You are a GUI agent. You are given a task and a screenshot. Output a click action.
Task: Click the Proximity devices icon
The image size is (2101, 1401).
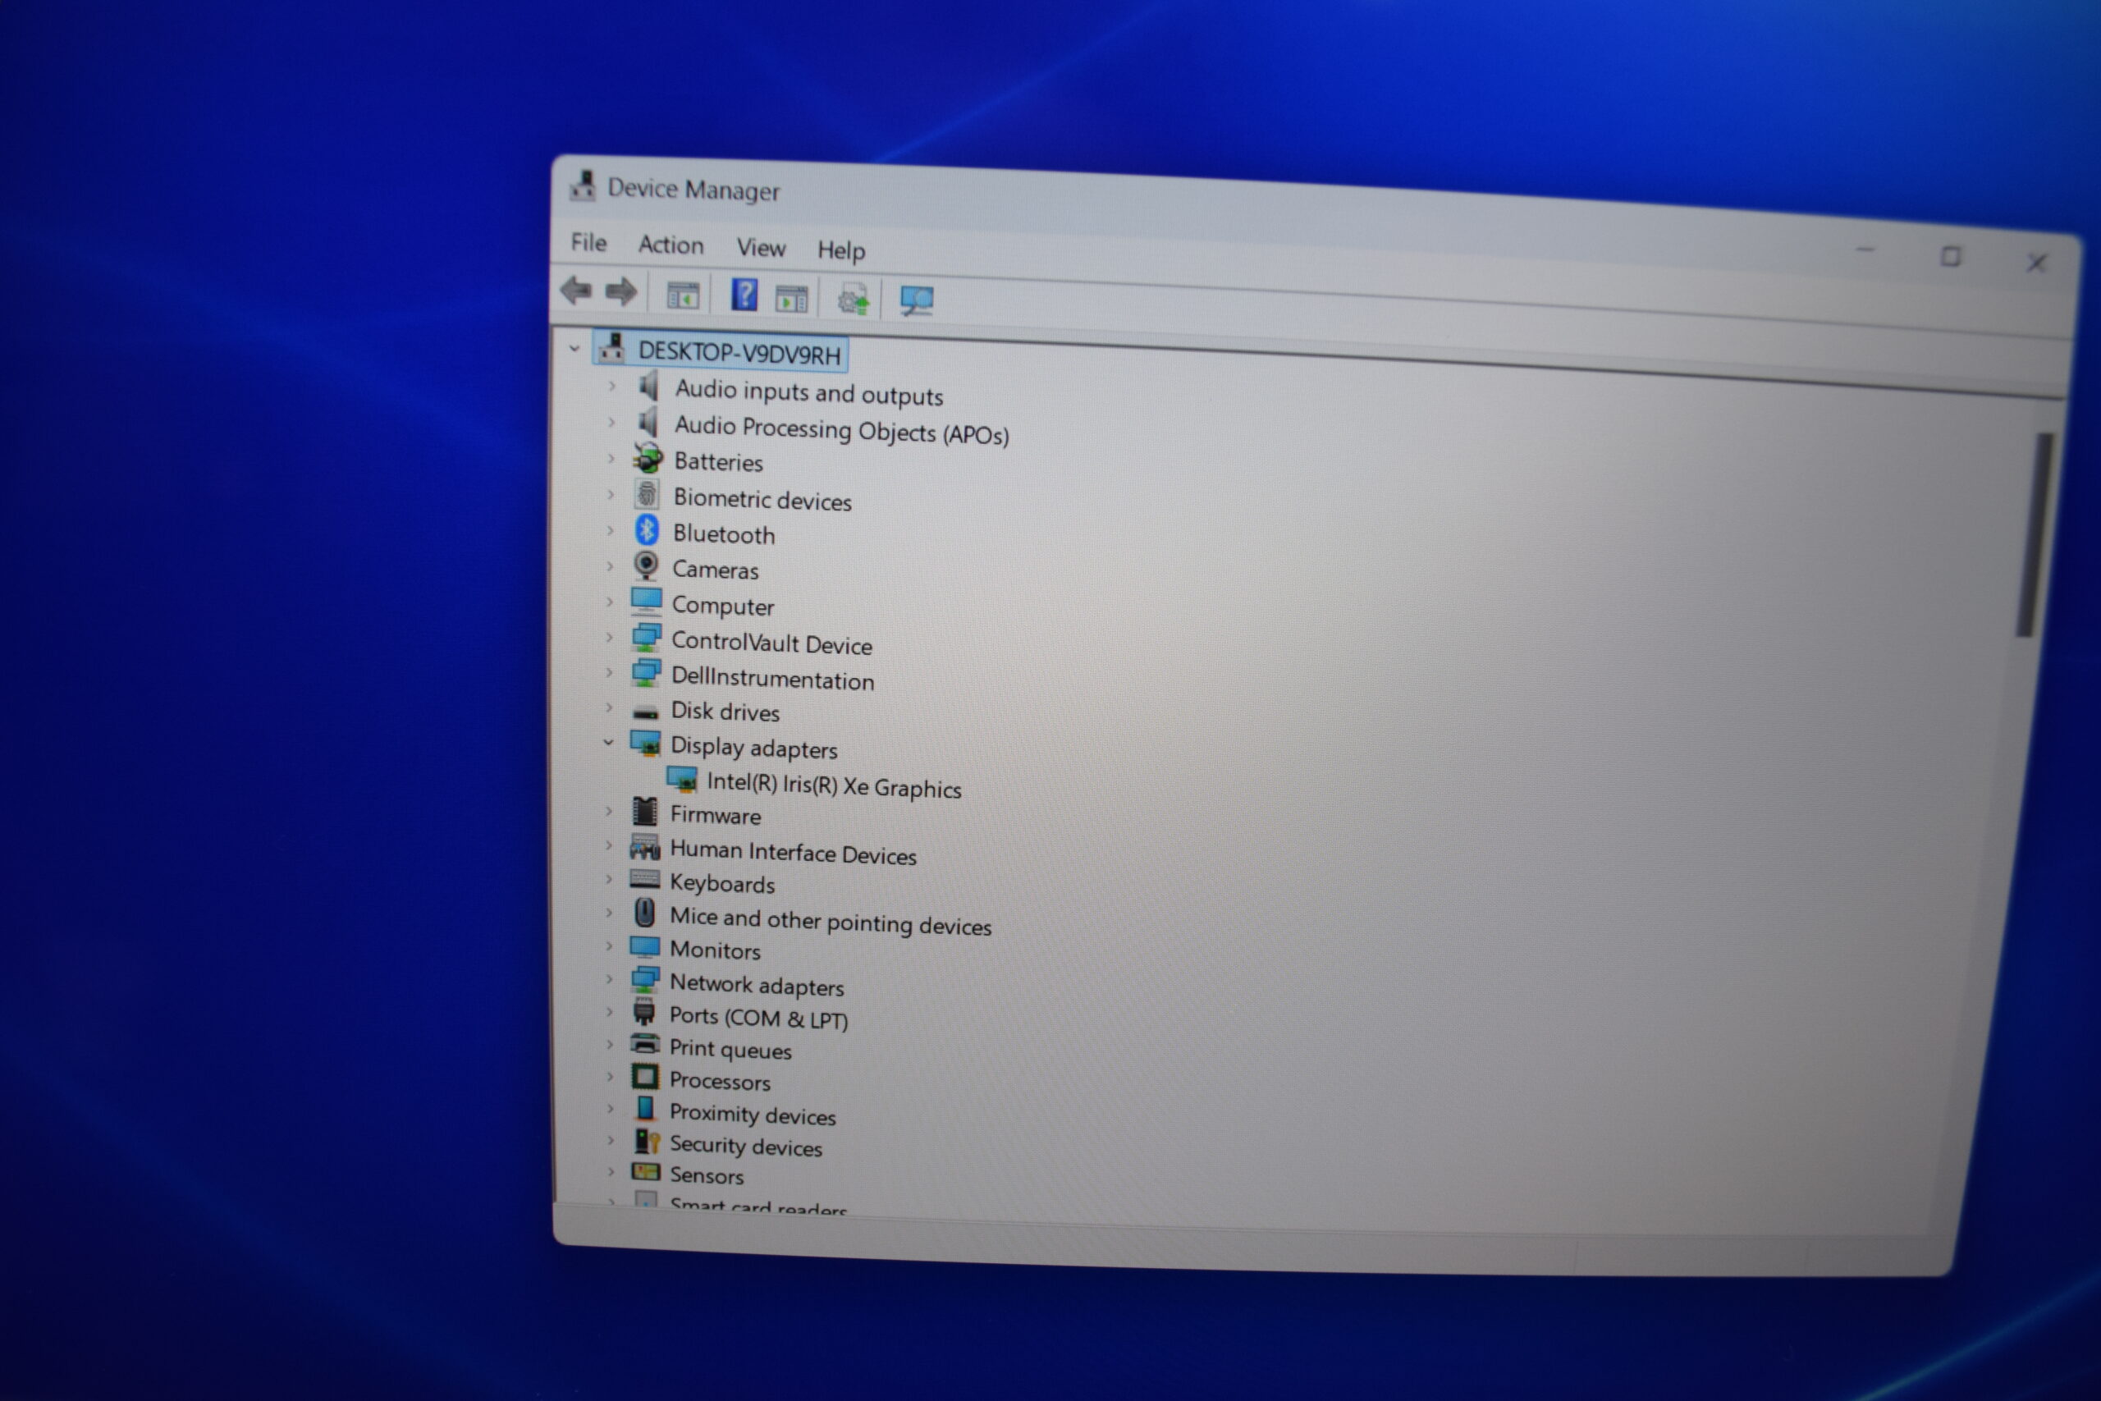pyautogui.click(x=645, y=1109)
